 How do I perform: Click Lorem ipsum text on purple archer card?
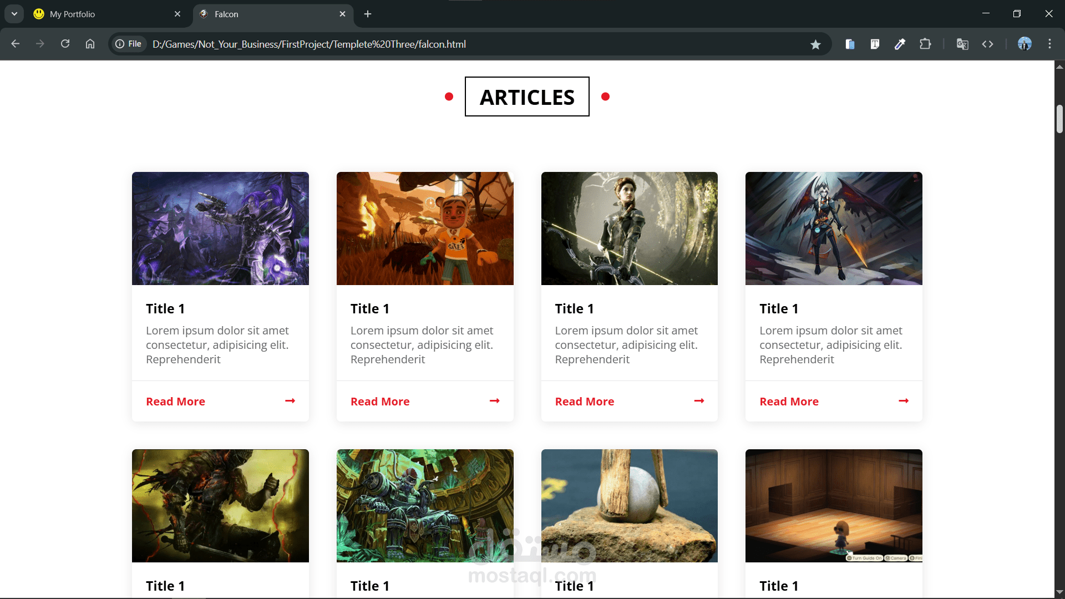[x=217, y=345]
